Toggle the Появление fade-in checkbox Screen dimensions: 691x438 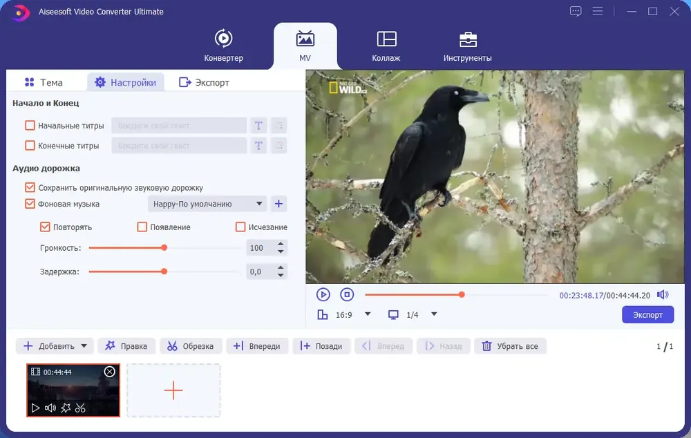142,227
